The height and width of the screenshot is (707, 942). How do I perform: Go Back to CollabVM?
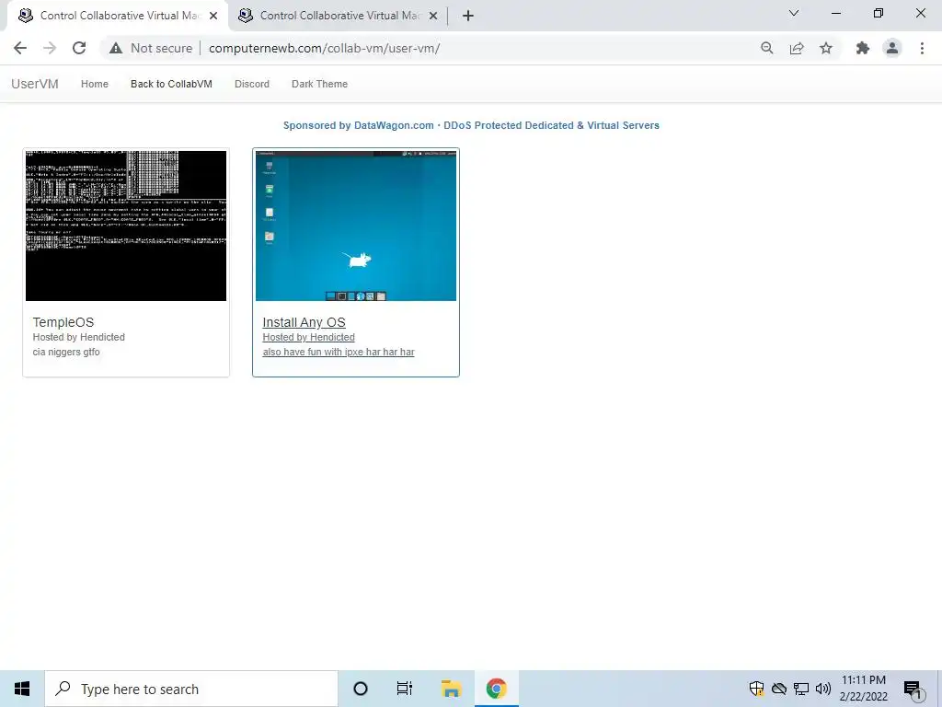[171, 84]
